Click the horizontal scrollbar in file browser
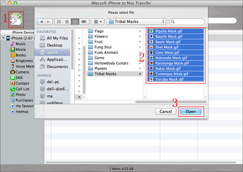Screen dimensions: 243x172 [x=171, y=102]
